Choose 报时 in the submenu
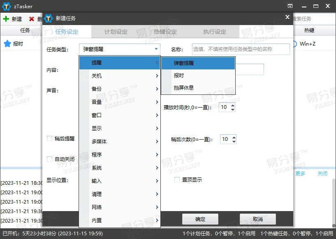The height and width of the screenshot is (239, 336). (x=198, y=75)
